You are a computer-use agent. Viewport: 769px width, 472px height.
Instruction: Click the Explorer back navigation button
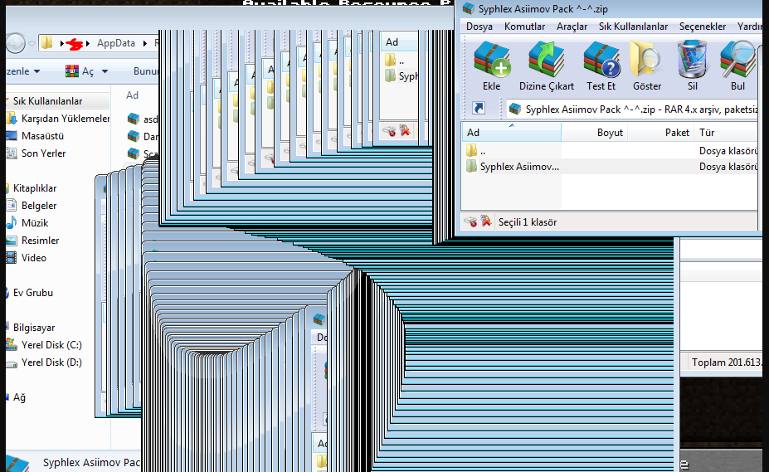tap(15, 43)
